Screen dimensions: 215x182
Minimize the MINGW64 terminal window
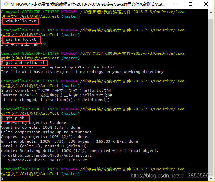click(176, 4)
